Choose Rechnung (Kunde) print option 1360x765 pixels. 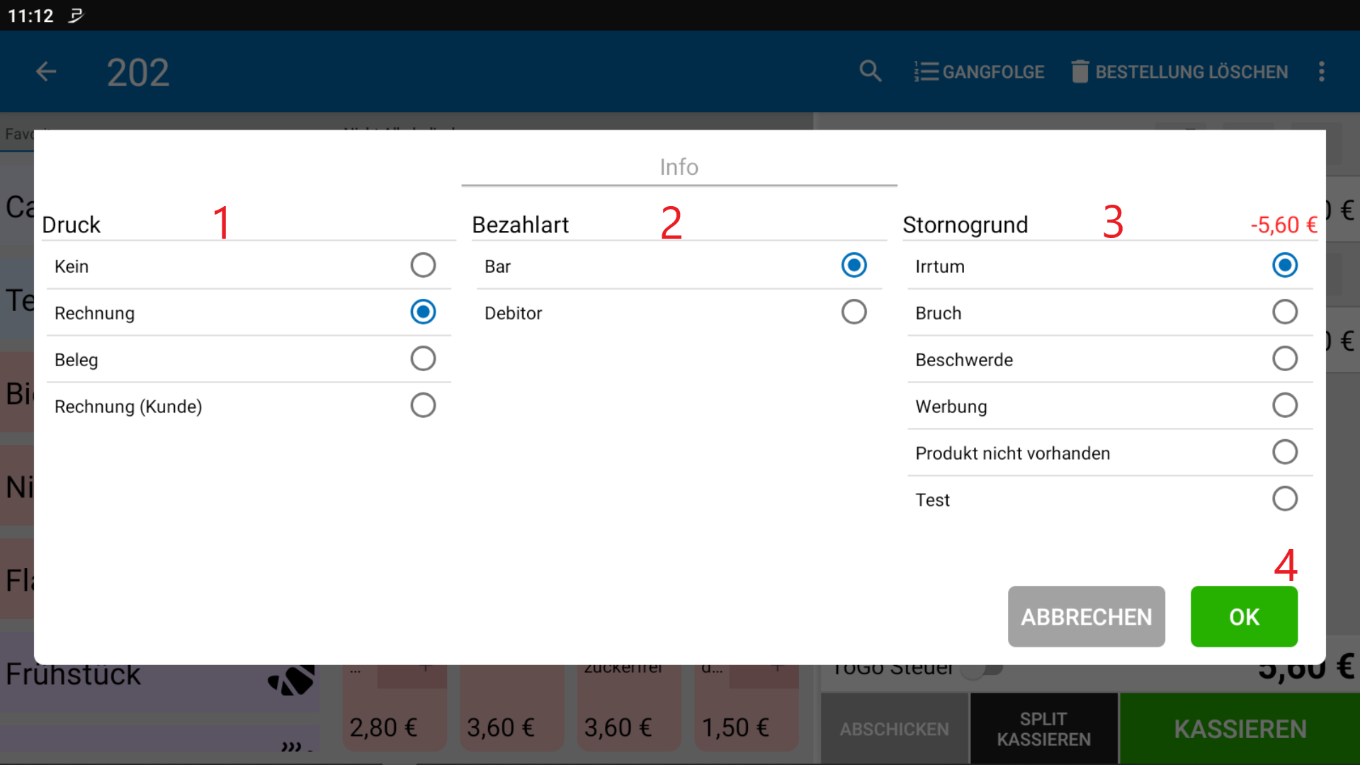tap(423, 406)
